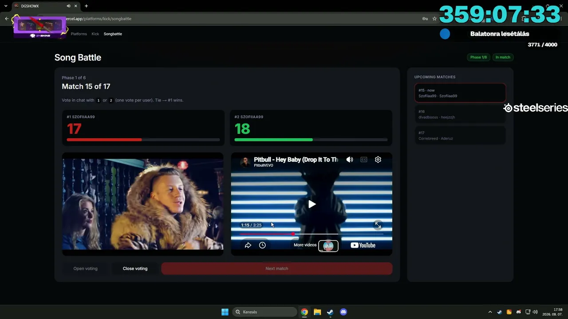The image size is (568, 319).
Task: Open the Windows Start menu
Action: [x=225, y=312]
